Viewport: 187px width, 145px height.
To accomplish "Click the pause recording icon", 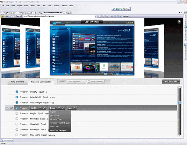I will tap(112, 16).
